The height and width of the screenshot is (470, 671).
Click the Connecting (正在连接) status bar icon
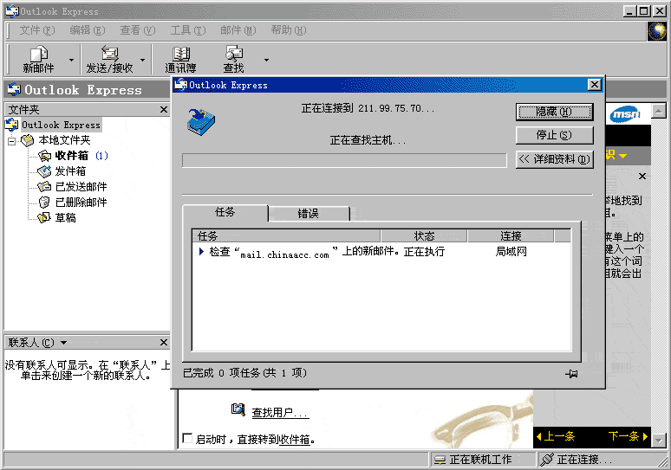[x=546, y=460]
